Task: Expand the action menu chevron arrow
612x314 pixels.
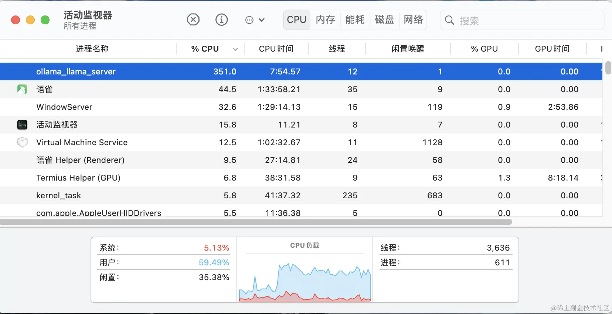Action: [x=262, y=20]
